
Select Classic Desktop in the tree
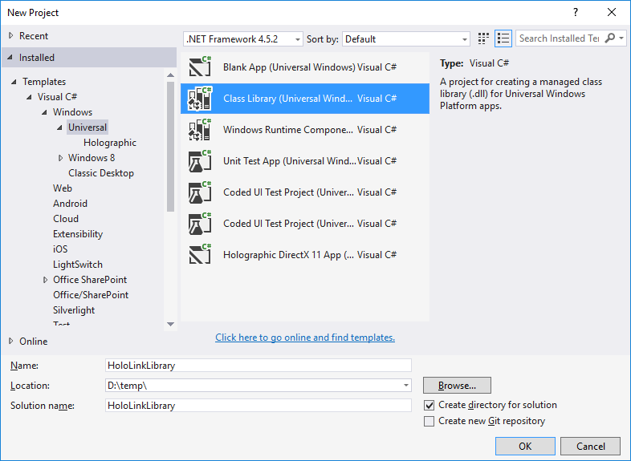pos(101,173)
